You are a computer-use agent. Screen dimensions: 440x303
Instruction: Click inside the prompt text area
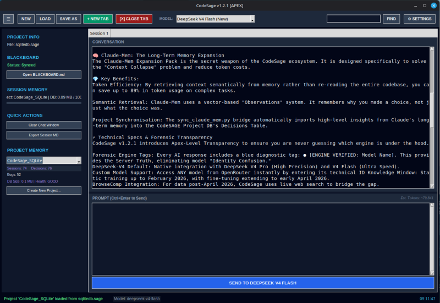point(261,239)
